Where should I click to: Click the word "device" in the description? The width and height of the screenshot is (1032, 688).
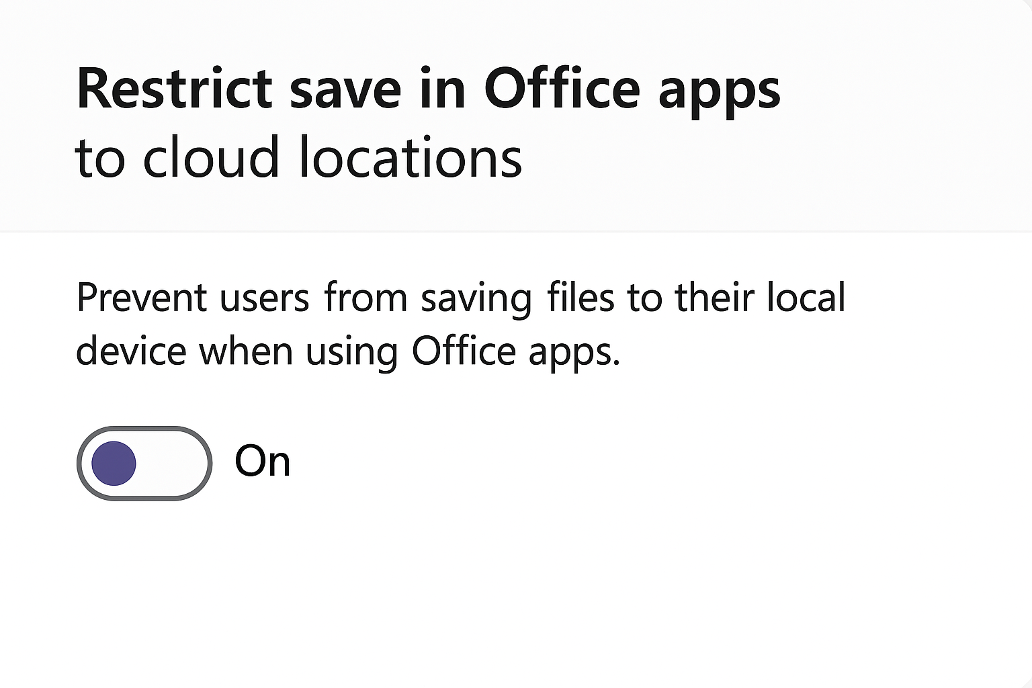(x=130, y=351)
